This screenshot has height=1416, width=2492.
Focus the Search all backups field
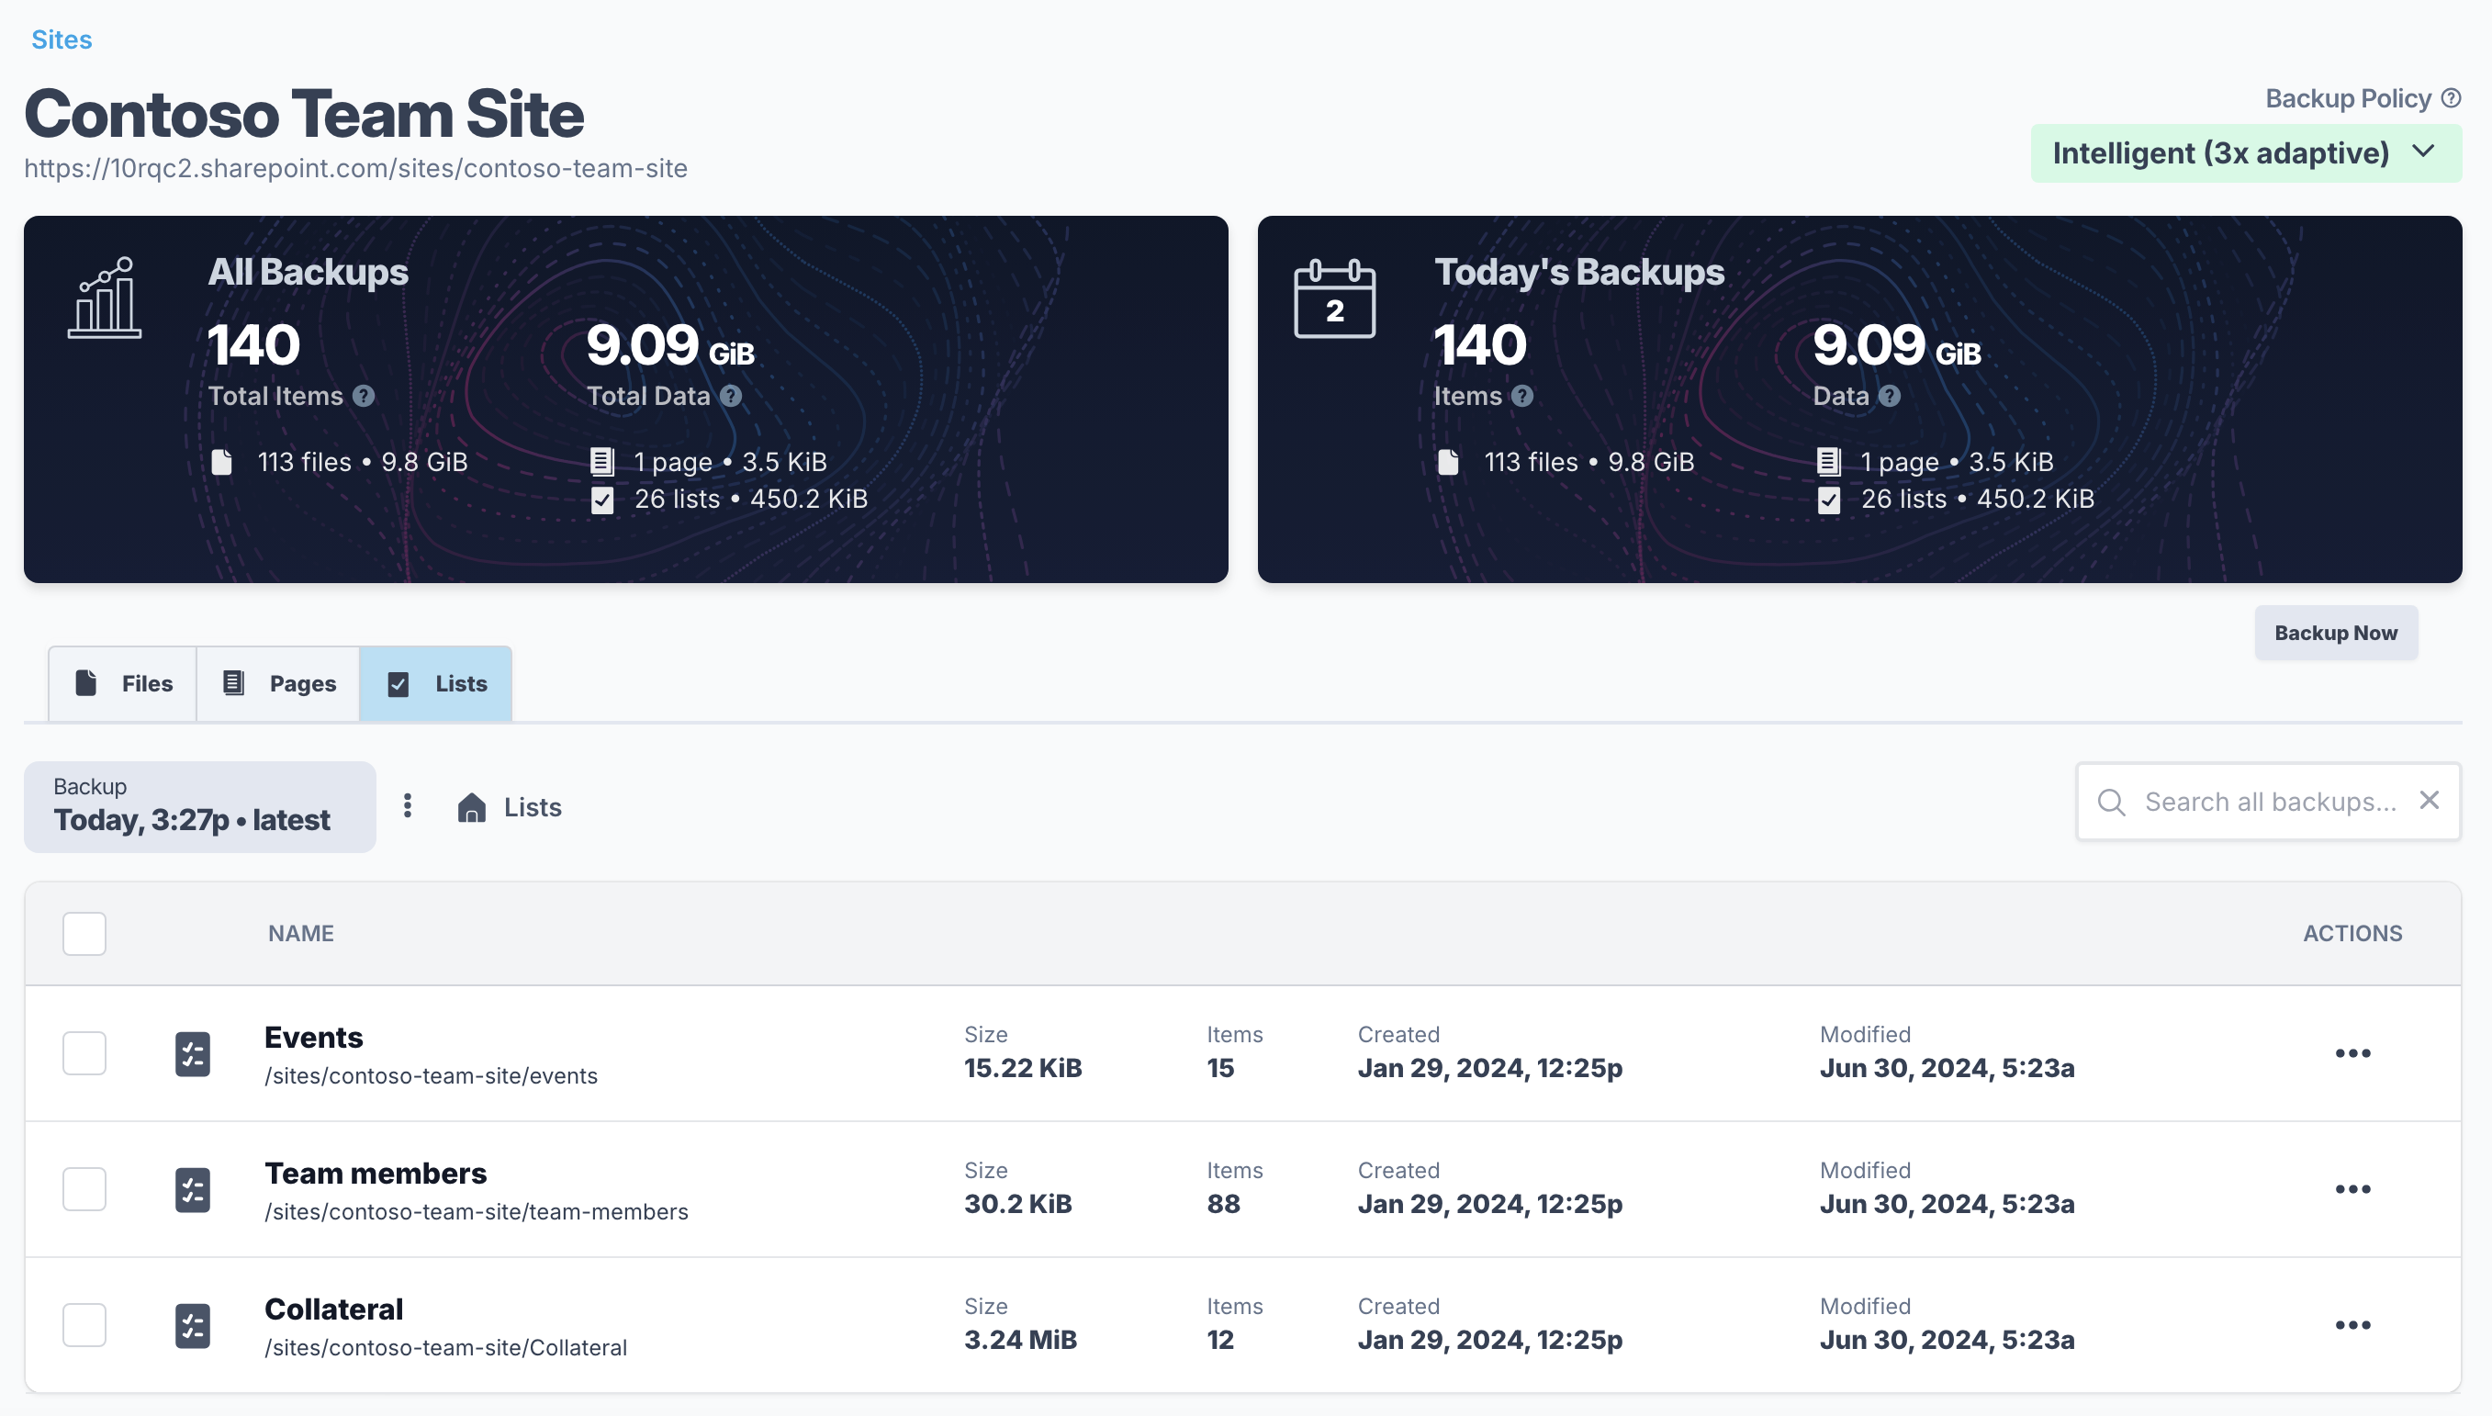pyautogui.click(x=2270, y=803)
